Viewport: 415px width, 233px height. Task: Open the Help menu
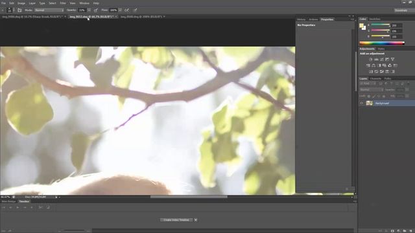(96, 3)
